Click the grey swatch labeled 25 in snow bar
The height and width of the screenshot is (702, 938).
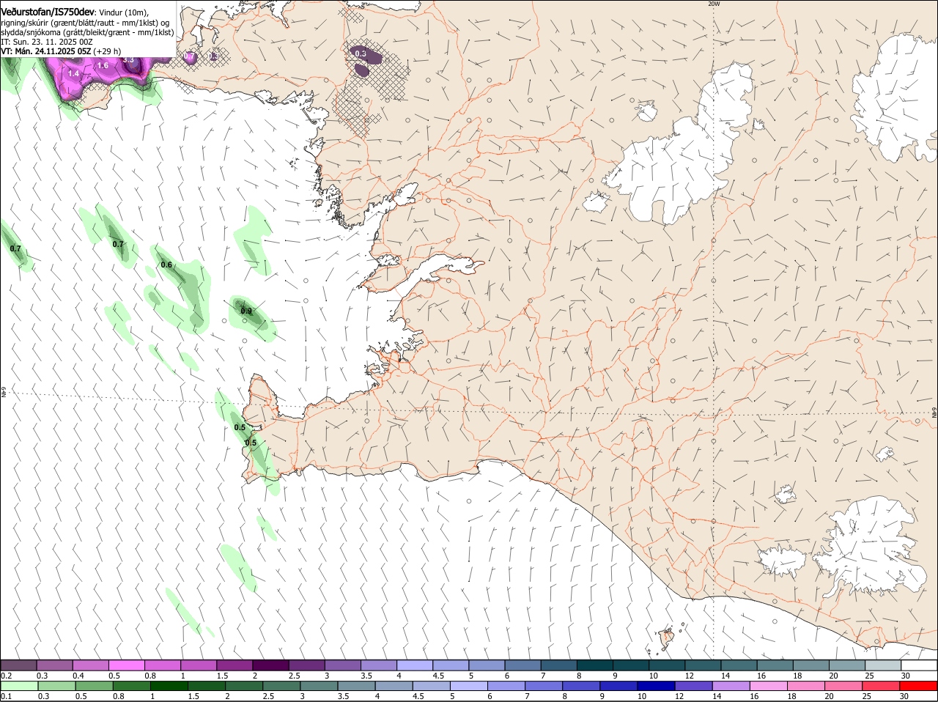[884, 665]
